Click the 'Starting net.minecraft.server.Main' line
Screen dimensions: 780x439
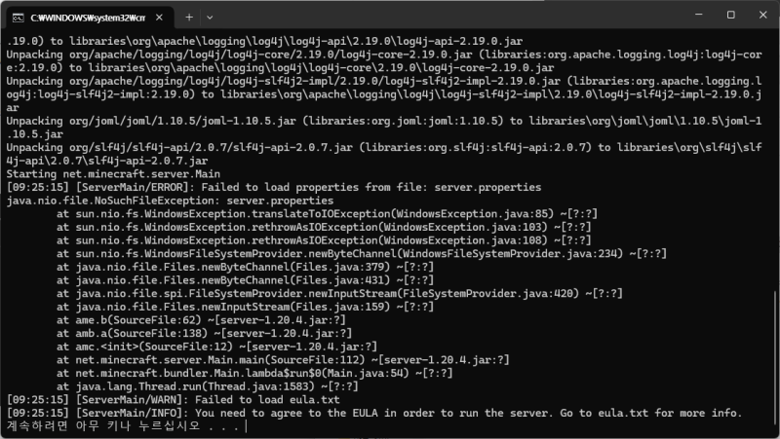pyautogui.click(x=113, y=174)
